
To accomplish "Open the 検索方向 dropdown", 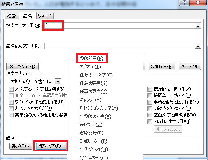I will pos(58,82).
